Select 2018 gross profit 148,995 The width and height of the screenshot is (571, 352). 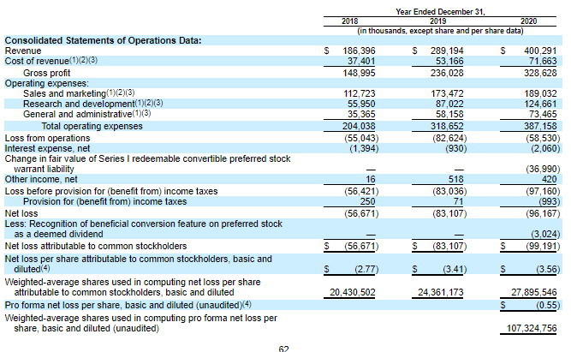pyautogui.click(x=359, y=73)
